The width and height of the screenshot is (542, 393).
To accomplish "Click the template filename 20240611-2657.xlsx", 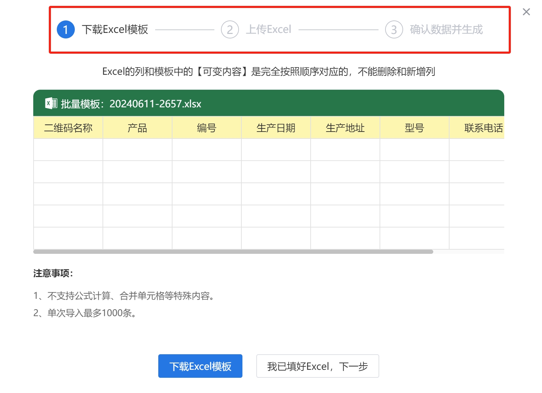I will pyautogui.click(x=155, y=104).
